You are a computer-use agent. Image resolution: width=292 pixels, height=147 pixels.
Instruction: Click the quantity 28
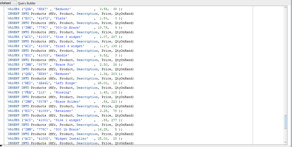(x=115, y=139)
